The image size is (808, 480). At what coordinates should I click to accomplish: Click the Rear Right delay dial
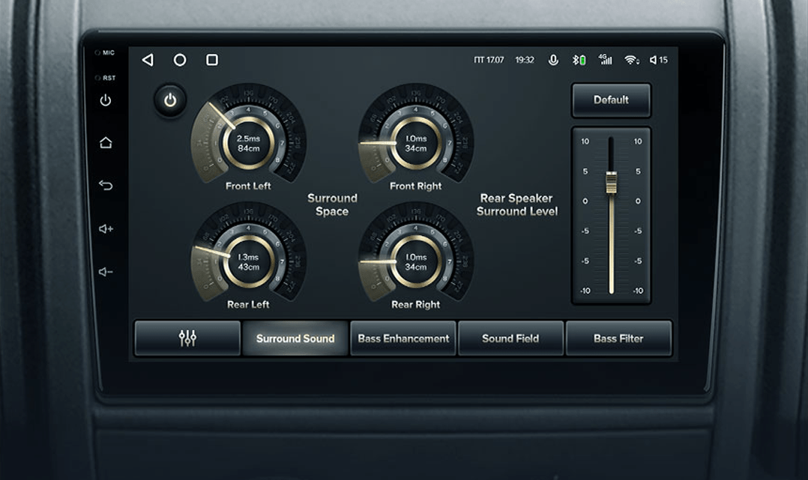click(x=416, y=261)
